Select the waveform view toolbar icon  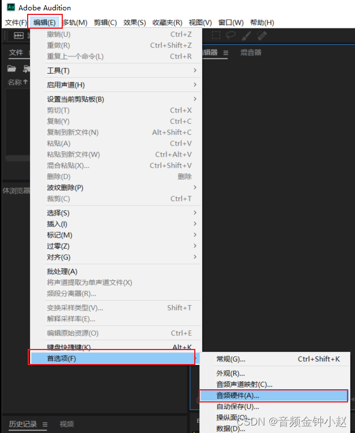pos(18,36)
